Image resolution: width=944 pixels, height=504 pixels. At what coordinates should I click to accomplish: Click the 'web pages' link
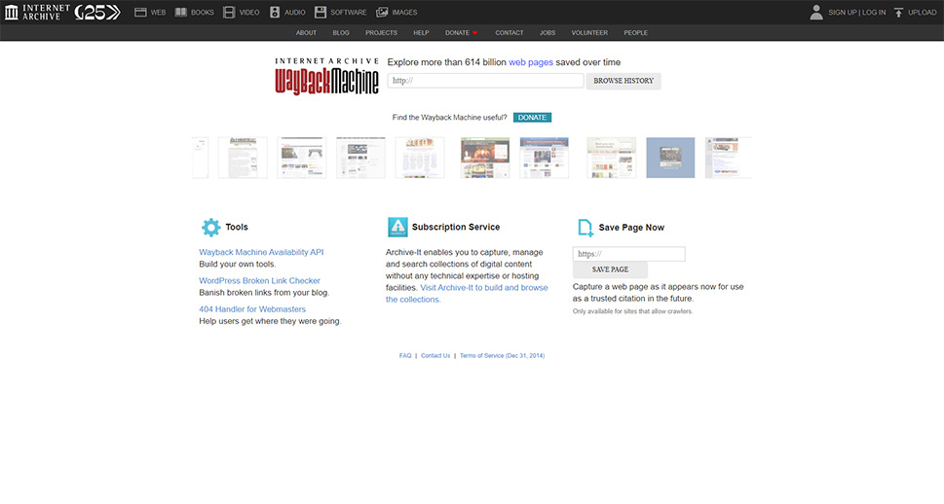click(530, 62)
